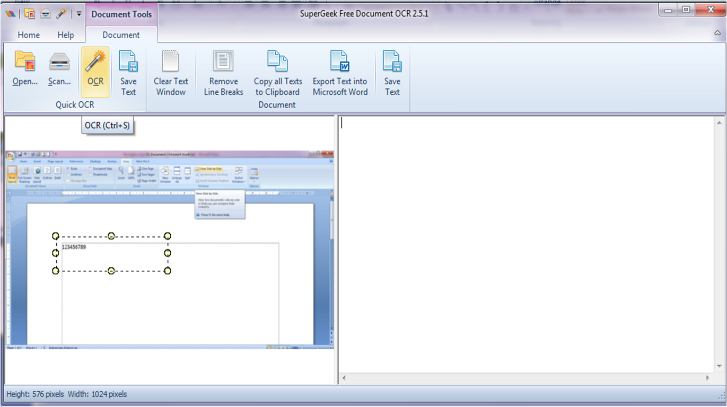
Task: Click Clear Text Window
Action: tap(171, 73)
